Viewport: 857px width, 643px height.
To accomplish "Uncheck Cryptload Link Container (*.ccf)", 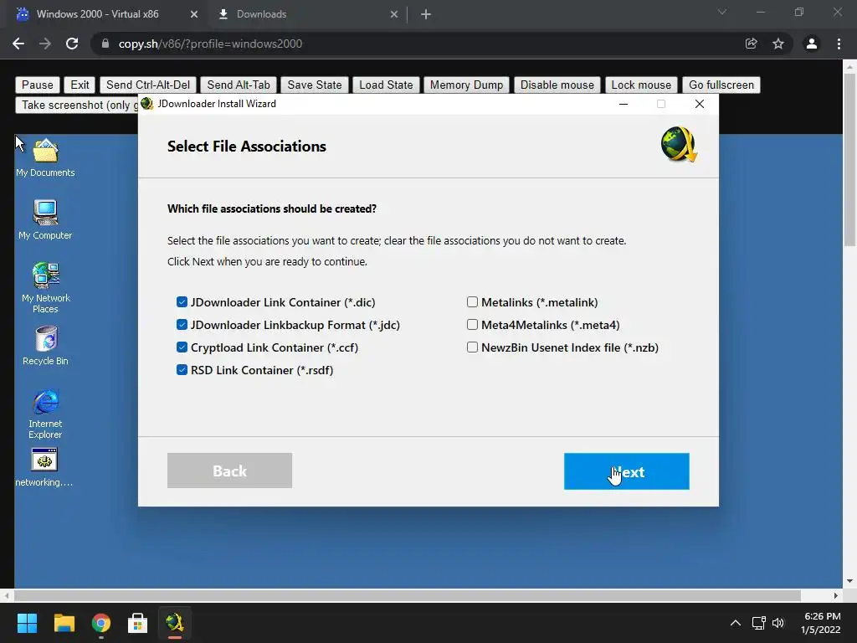I will tap(182, 347).
